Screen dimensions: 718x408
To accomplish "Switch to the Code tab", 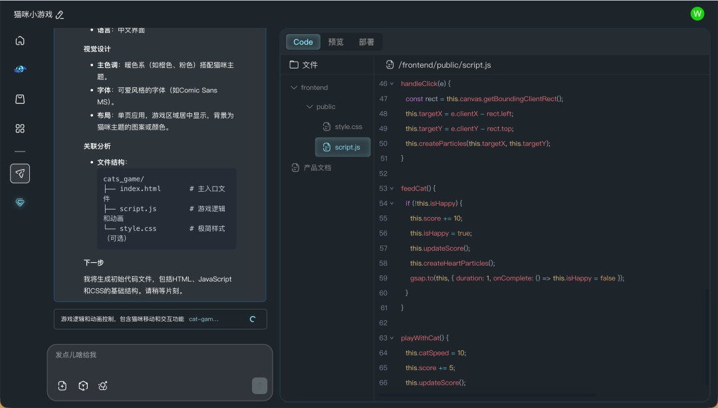I will 303,42.
